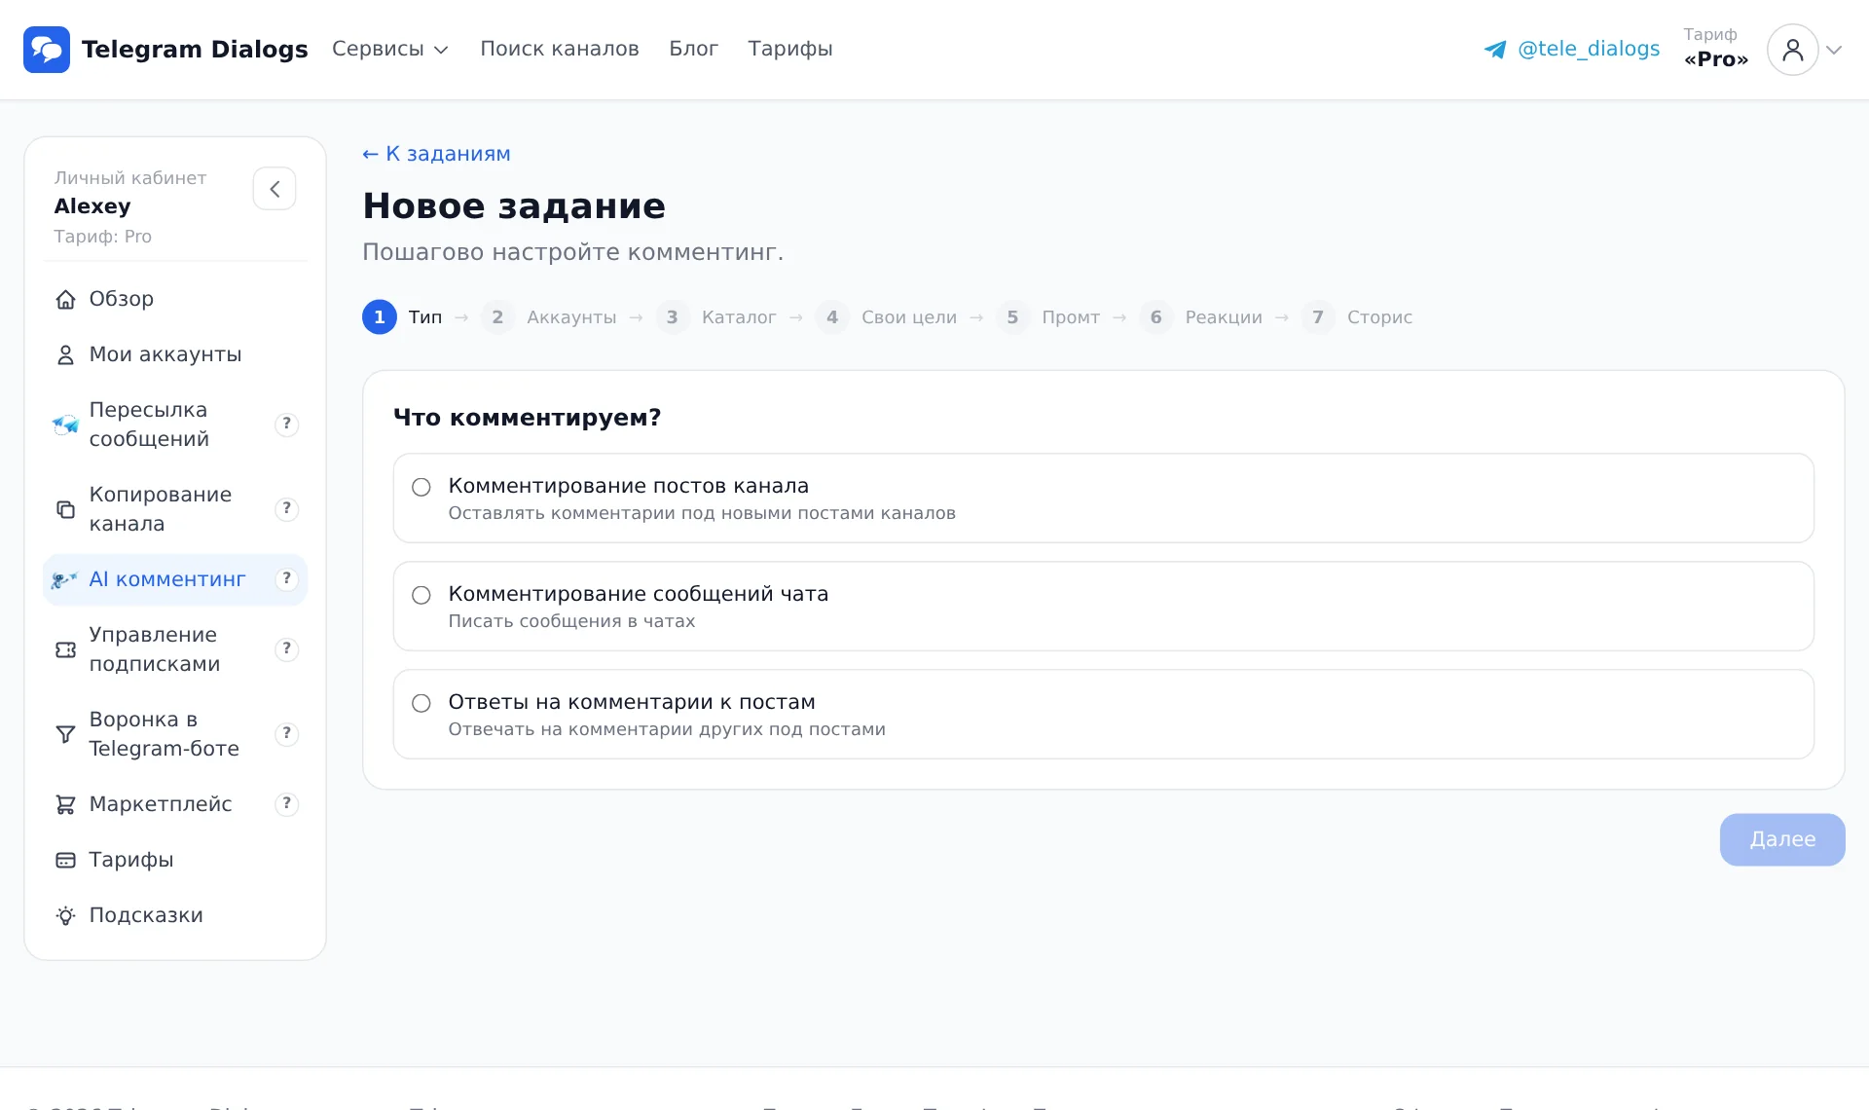Screen dimensions: 1869x1110
Task: Click the Далее button
Action: (x=1782, y=839)
